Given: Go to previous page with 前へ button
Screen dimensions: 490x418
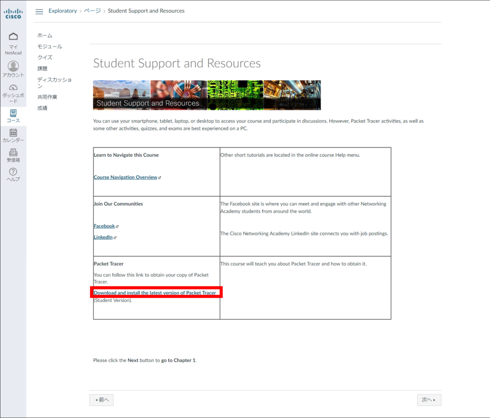Looking at the screenshot, I should pyautogui.click(x=101, y=400).
